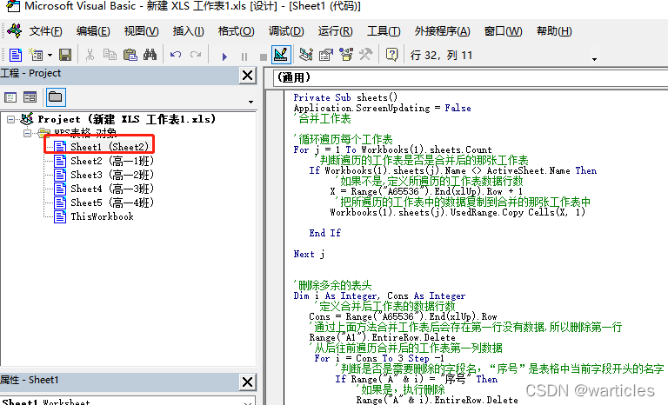
Task: Click the Paste clipboard icon
Action: (x=130, y=55)
